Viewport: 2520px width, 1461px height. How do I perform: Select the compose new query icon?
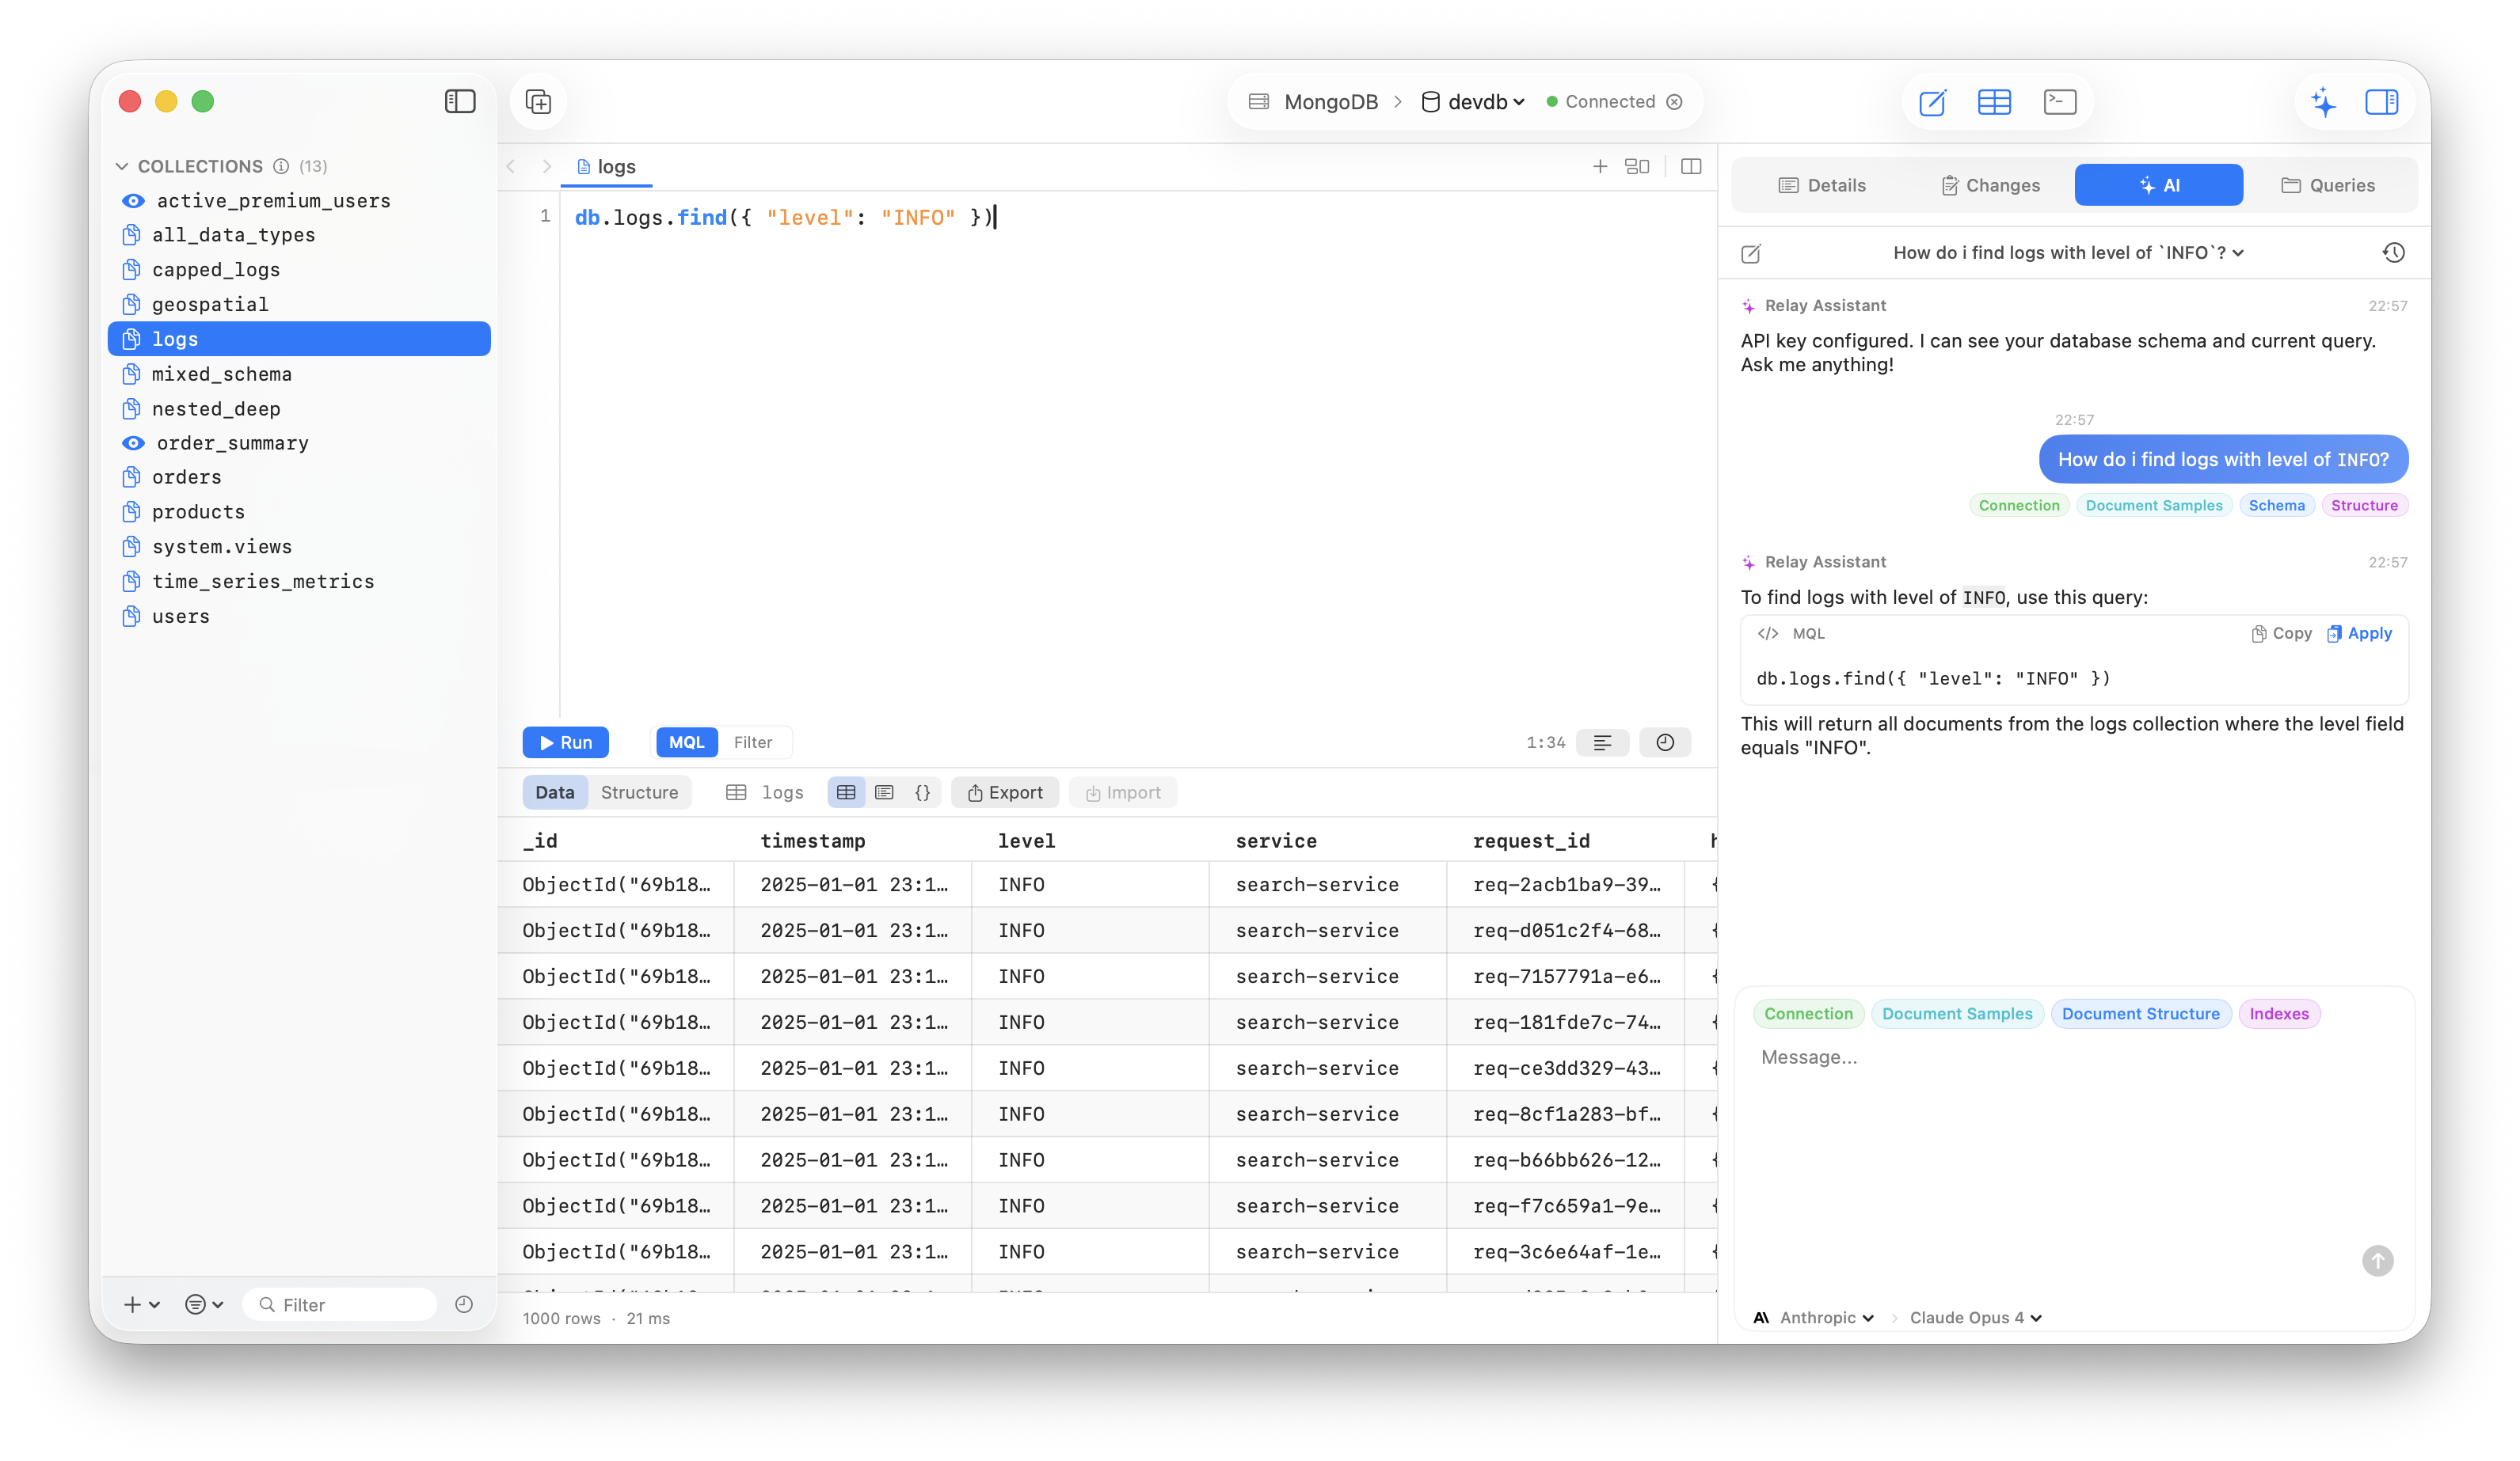1932,101
